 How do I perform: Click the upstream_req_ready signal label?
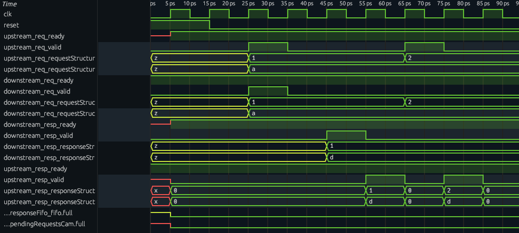pos(35,36)
